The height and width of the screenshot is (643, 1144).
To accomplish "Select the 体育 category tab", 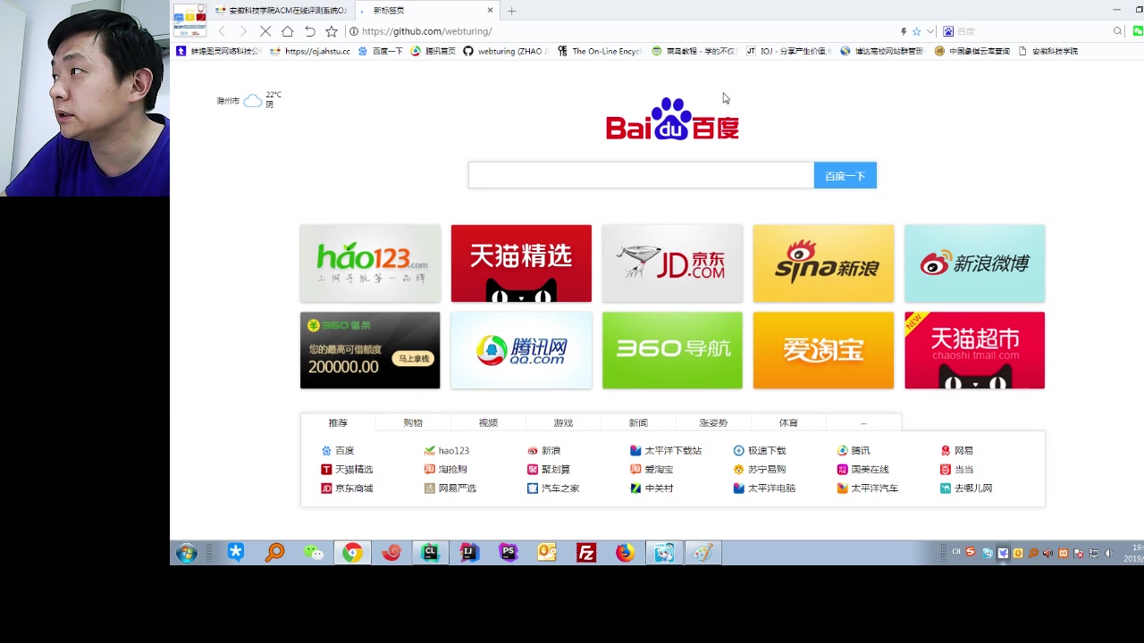I will pyautogui.click(x=788, y=422).
